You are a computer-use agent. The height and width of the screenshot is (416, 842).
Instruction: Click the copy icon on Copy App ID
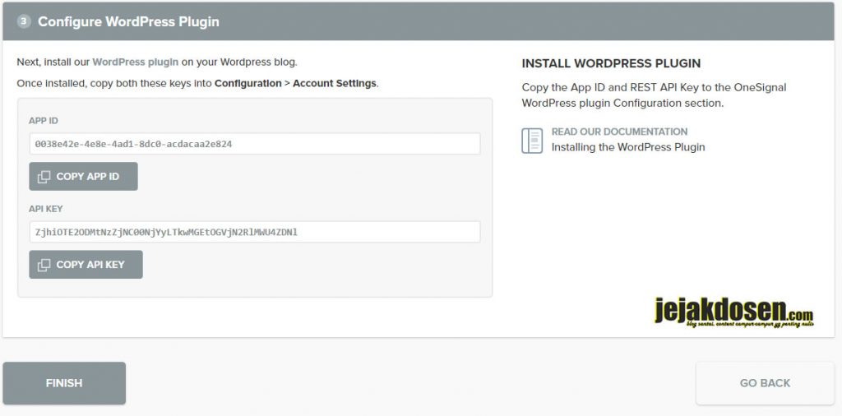click(44, 177)
